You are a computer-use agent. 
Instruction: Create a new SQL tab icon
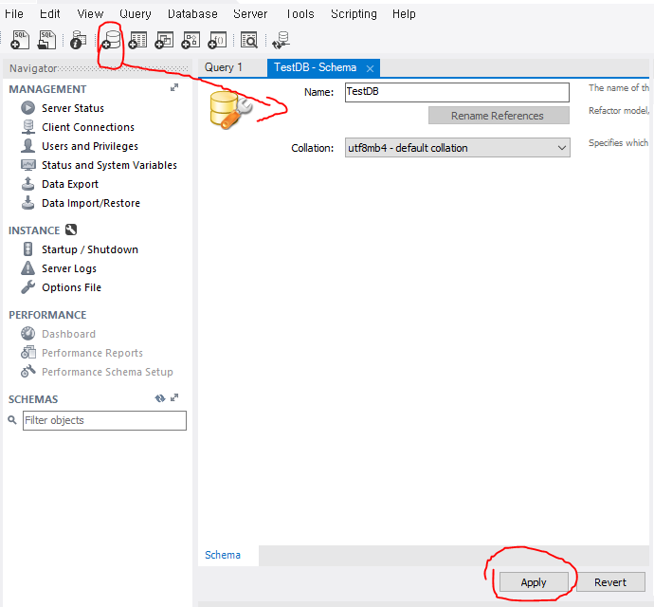(20, 40)
